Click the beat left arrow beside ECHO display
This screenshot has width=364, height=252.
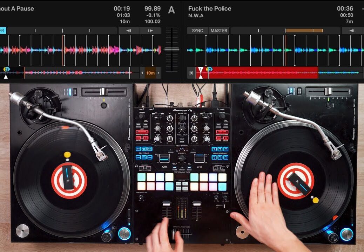(171, 150)
